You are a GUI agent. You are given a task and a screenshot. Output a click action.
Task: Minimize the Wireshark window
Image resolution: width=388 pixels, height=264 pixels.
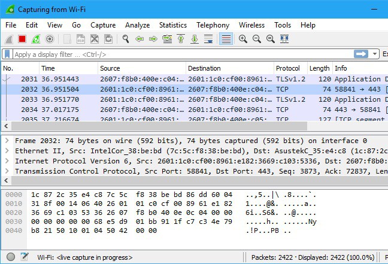(x=374, y=10)
